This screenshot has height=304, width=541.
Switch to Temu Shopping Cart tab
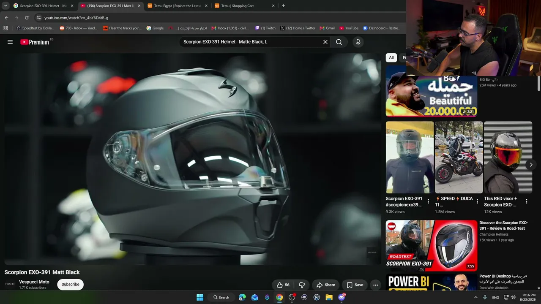tap(244, 6)
